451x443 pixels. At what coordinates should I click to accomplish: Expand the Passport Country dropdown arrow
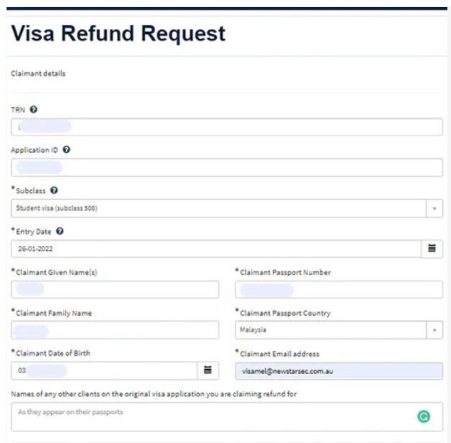[x=434, y=330]
